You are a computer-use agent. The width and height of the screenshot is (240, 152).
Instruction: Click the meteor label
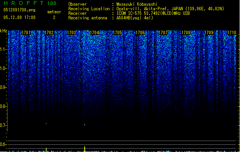tap(54, 12)
